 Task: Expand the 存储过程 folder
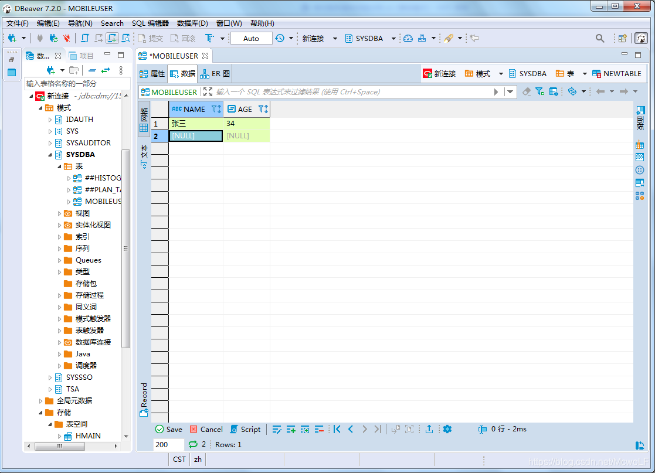click(x=59, y=295)
